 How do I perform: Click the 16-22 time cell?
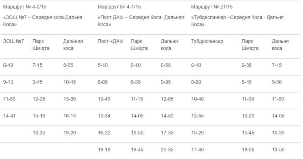tap(104, 133)
